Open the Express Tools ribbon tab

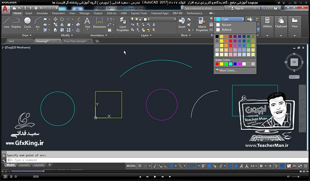point(139,13)
